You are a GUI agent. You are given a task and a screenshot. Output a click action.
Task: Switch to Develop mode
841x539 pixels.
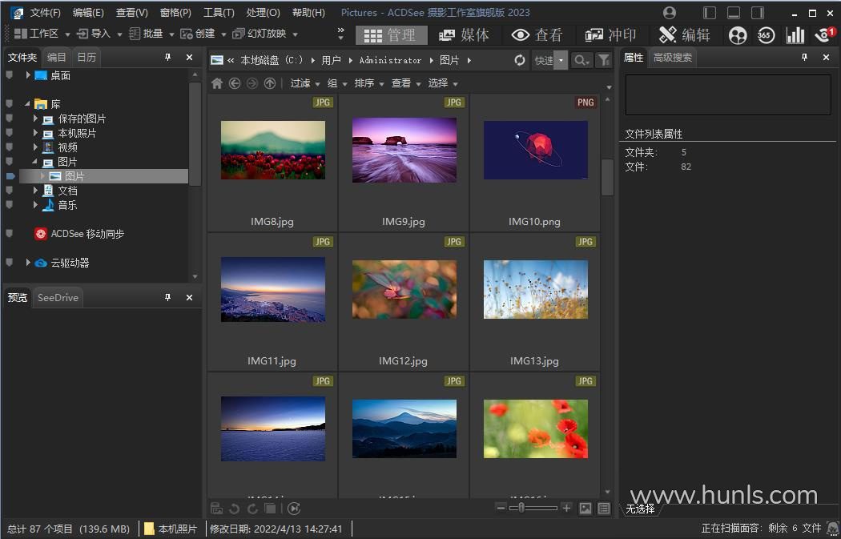click(610, 35)
